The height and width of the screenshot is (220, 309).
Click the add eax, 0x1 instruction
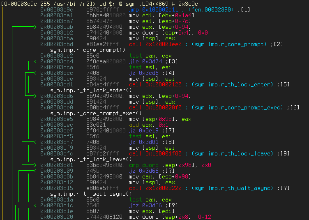(x=147, y=124)
